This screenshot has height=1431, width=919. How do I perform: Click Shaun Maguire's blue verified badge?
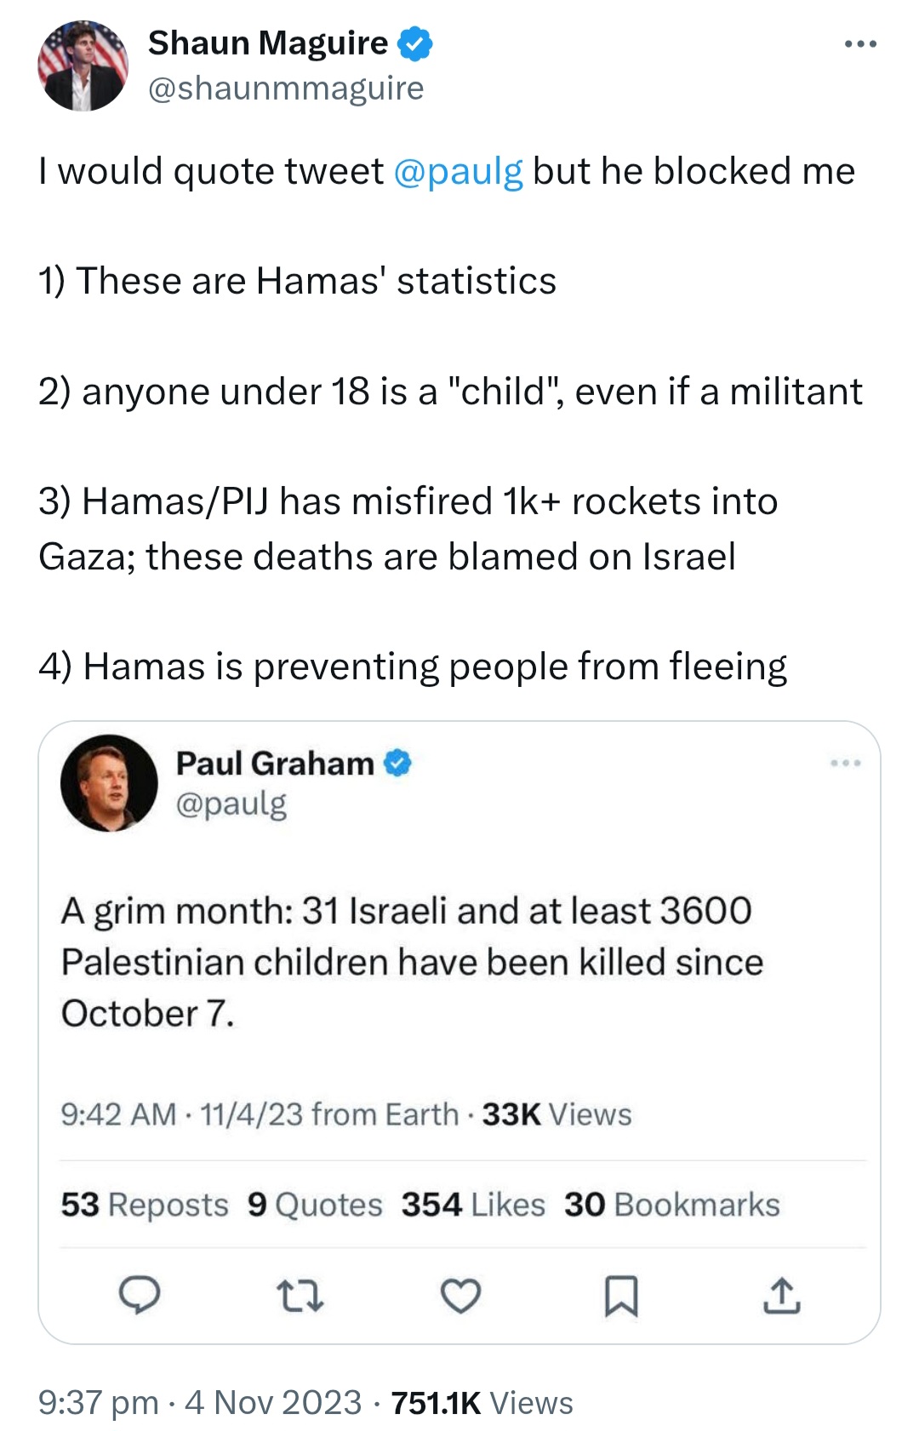pyautogui.click(x=415, y=43)
